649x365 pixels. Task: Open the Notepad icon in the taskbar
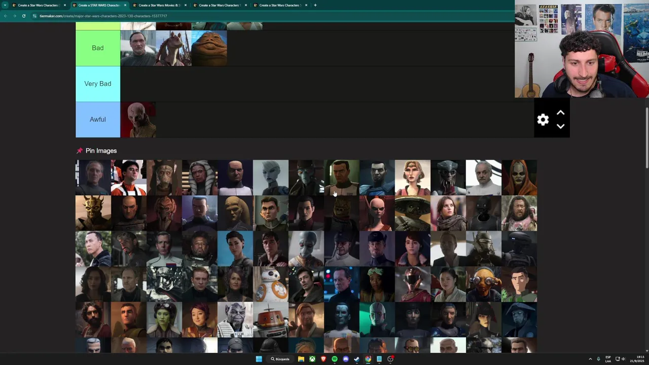click(379, 359)
